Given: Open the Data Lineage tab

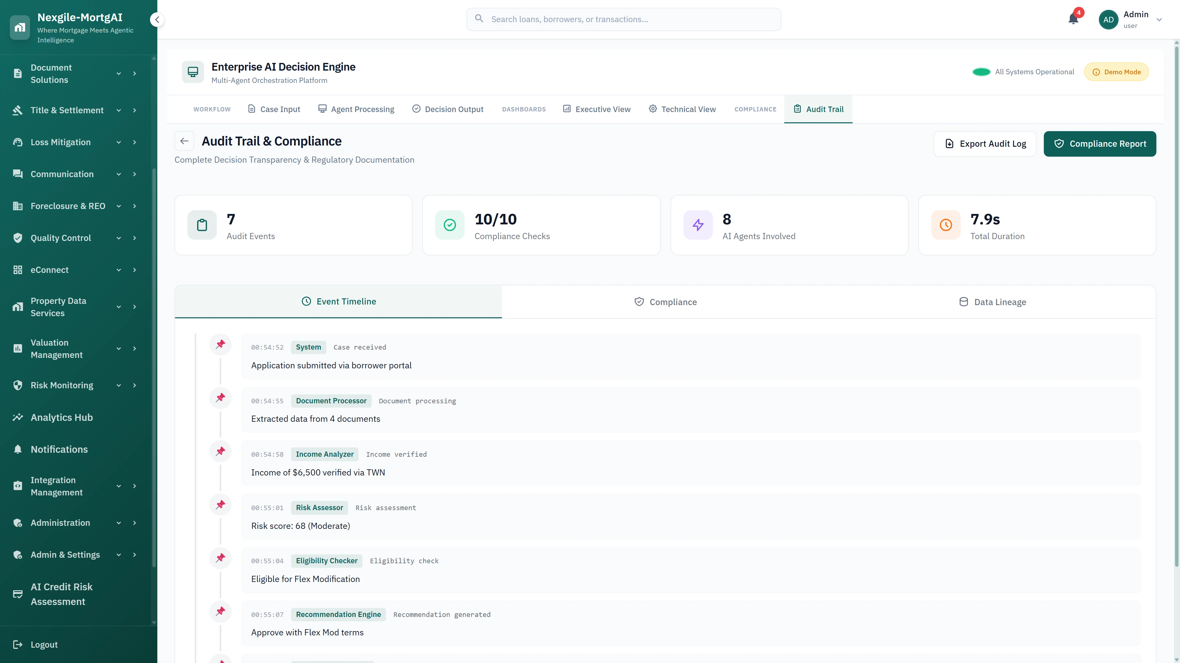Looking at the screenshot, I should (x=993, y=301).
